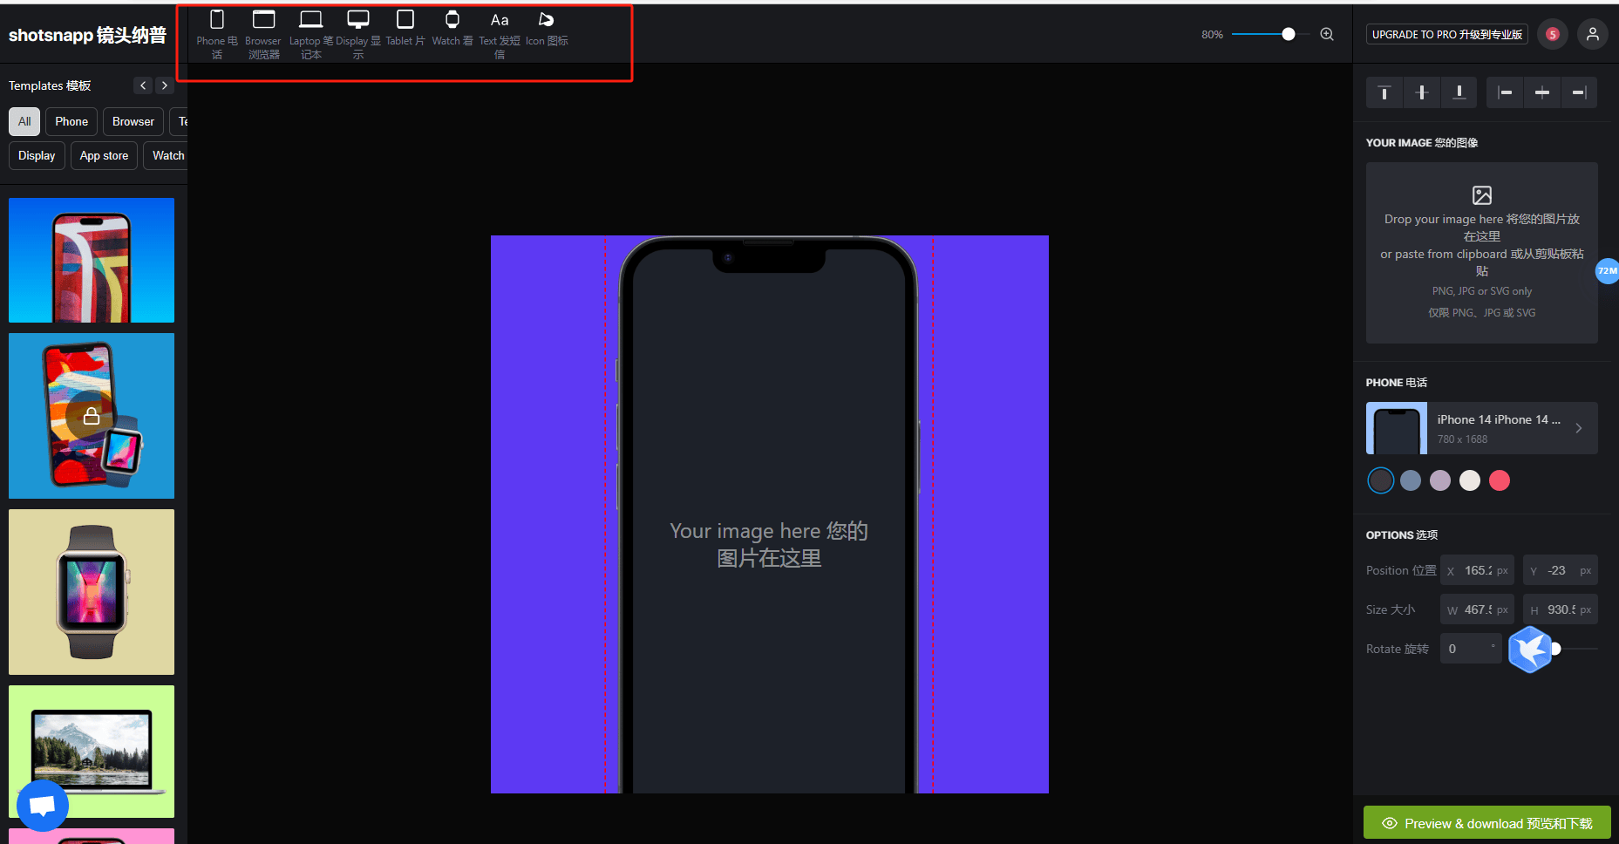The image size is (1619, 844).
Task: Choose the red phone color swatch
Action: (x=1500, y=480)
